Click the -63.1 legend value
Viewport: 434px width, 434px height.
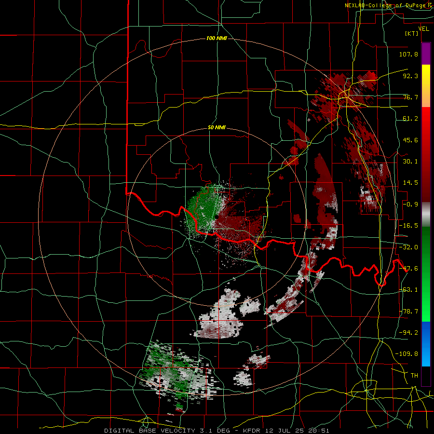tap(408, 290)
